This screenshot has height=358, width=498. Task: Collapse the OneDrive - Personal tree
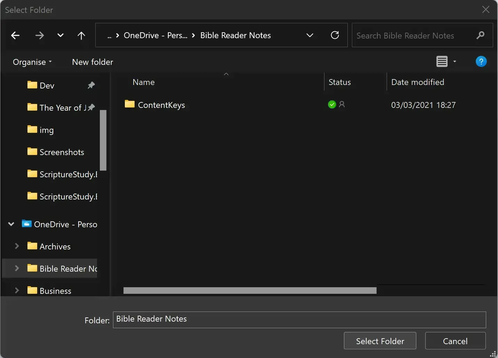tap(10, 224)
